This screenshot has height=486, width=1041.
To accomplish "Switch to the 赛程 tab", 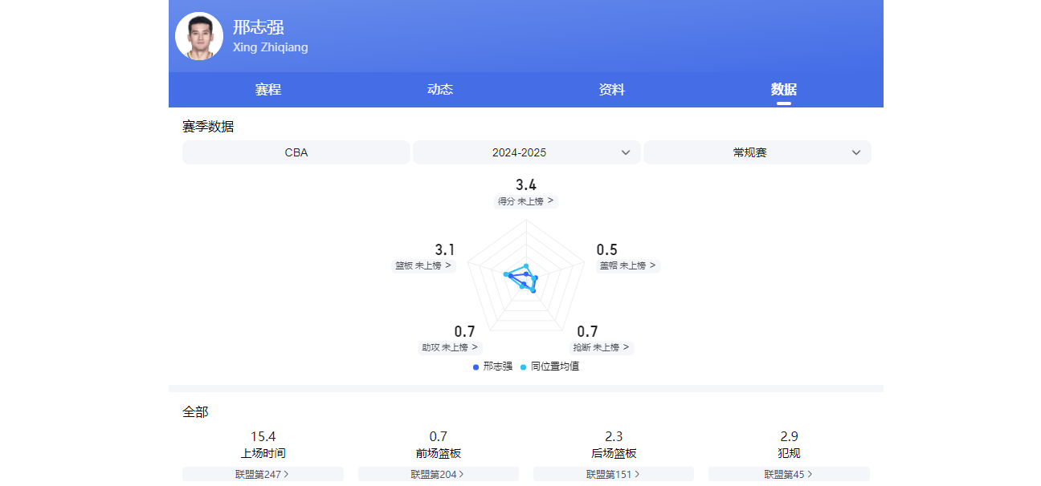I will point(267,90).
